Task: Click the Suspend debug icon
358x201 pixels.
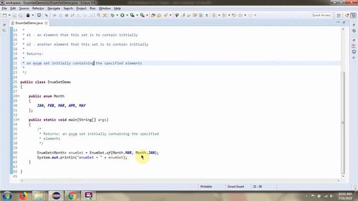Action: click(x=60, y=15)
